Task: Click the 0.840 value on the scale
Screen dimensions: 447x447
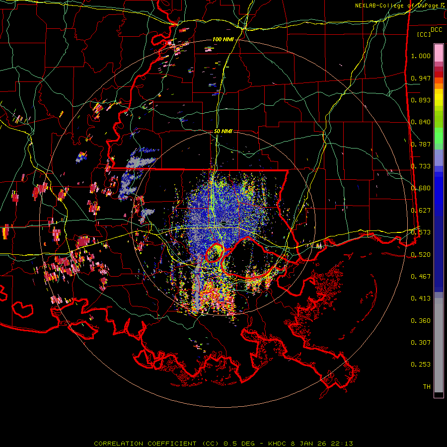Action: (x=421, y=122)
